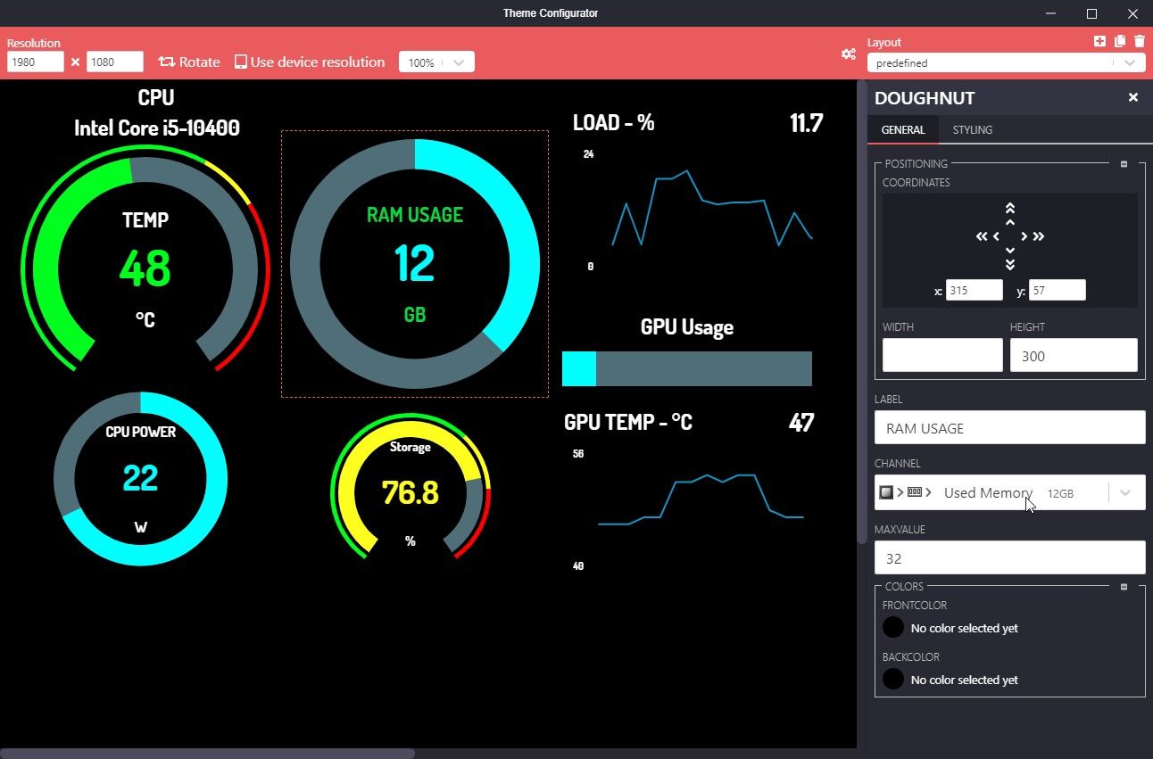Click the double-up arrow to nudge widget upward
This screenshot has height=759, width=1153.
point(1010,207)
